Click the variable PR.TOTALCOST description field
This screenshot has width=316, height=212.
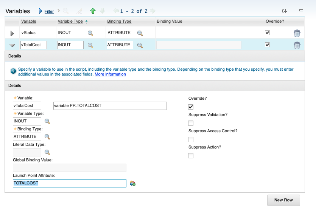(x=110, y=106)
